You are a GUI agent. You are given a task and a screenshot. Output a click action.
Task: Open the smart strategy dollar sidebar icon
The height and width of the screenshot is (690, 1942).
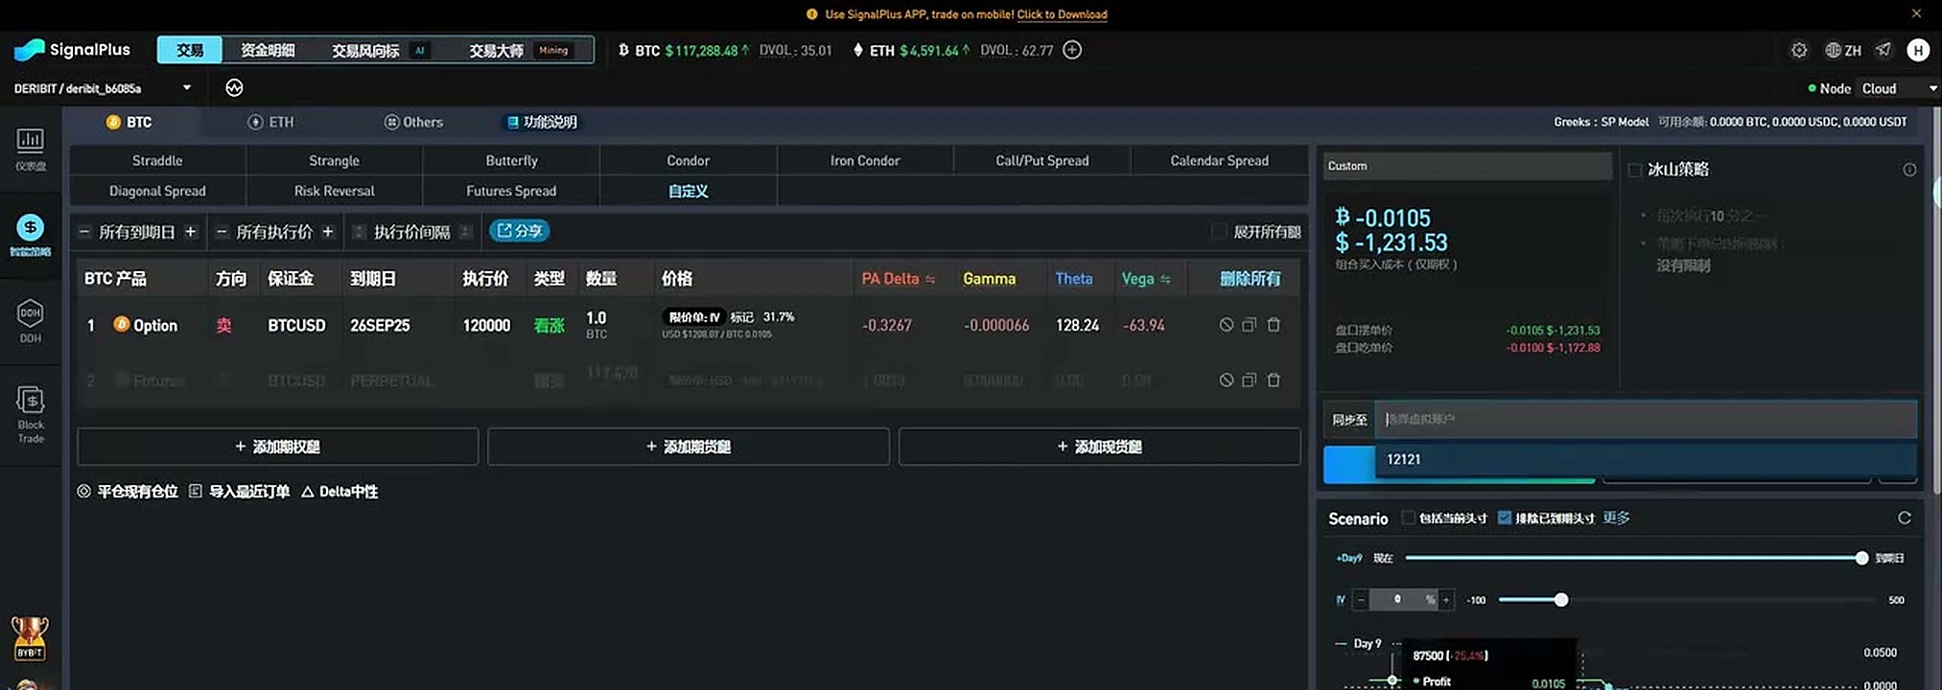click(x=30, y=235)
